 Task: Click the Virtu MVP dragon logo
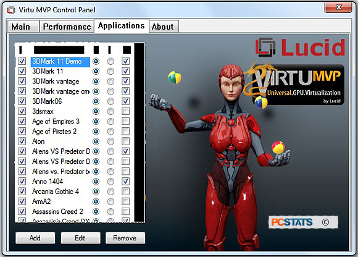tap(293, 84)
